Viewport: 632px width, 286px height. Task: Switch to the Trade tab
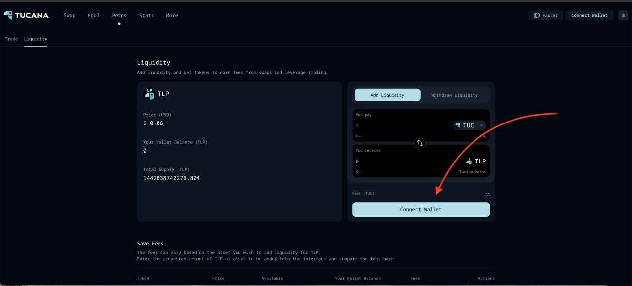(x=11, y=39)
